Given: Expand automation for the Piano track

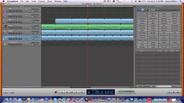Looking at the screenshot, I should pos(20,27).
